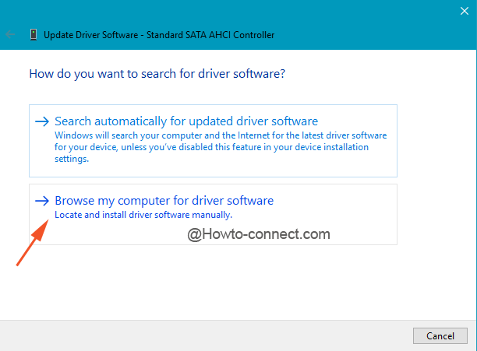Select Search automatically for updated driver software
477x351 pixels.
(213, 141)
